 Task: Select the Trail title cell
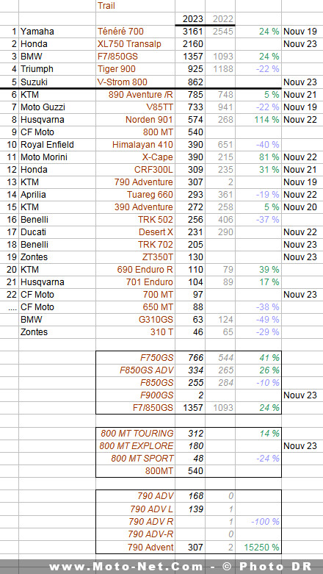click(x=135, y=6)
